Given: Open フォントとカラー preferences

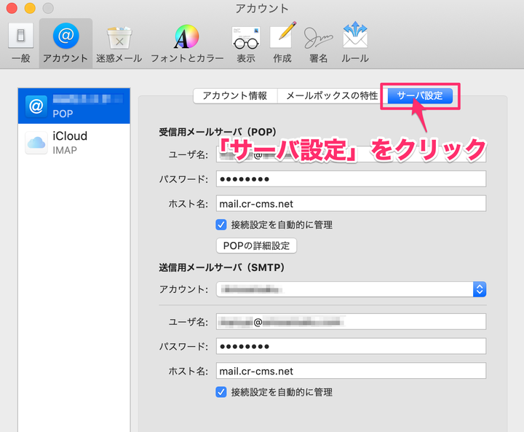Looking at the screenshot, I should tap(187, 43).
